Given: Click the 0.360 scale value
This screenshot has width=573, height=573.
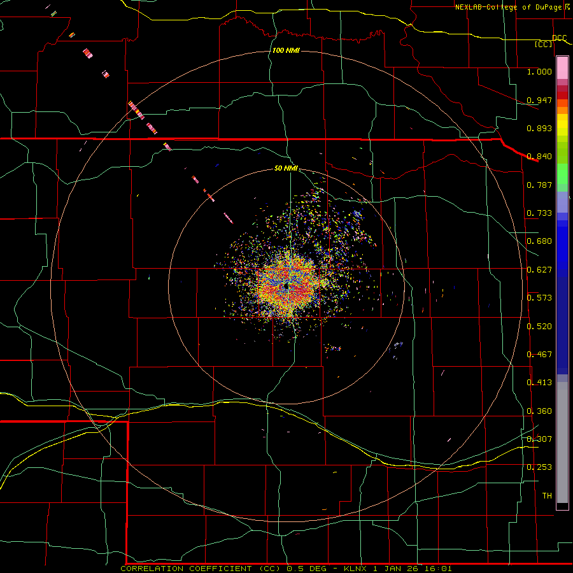Looking at the screenshot, I should [x=539, y=411].
